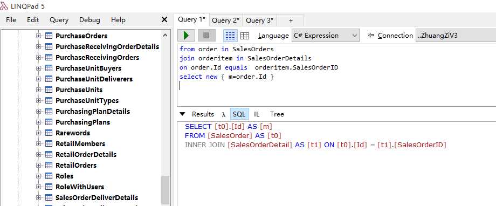Screen dimensions: 496x206
Task: Click the PurchaseOrders table icon
Action: point(49,36)
